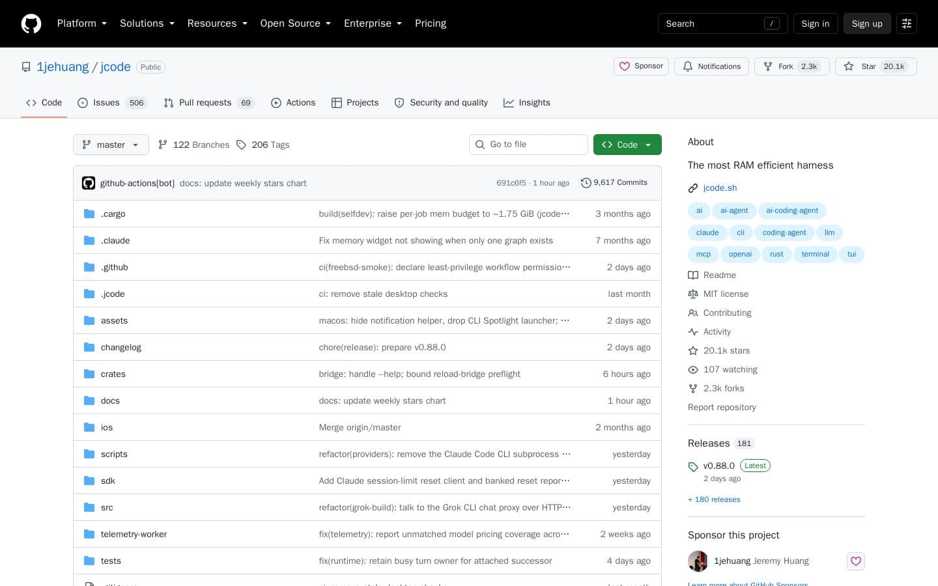The width and height of the screenshot is (938, 586).
Task: Click the tag icon beside v0.88.0
Action: click(x=693, y=466)
